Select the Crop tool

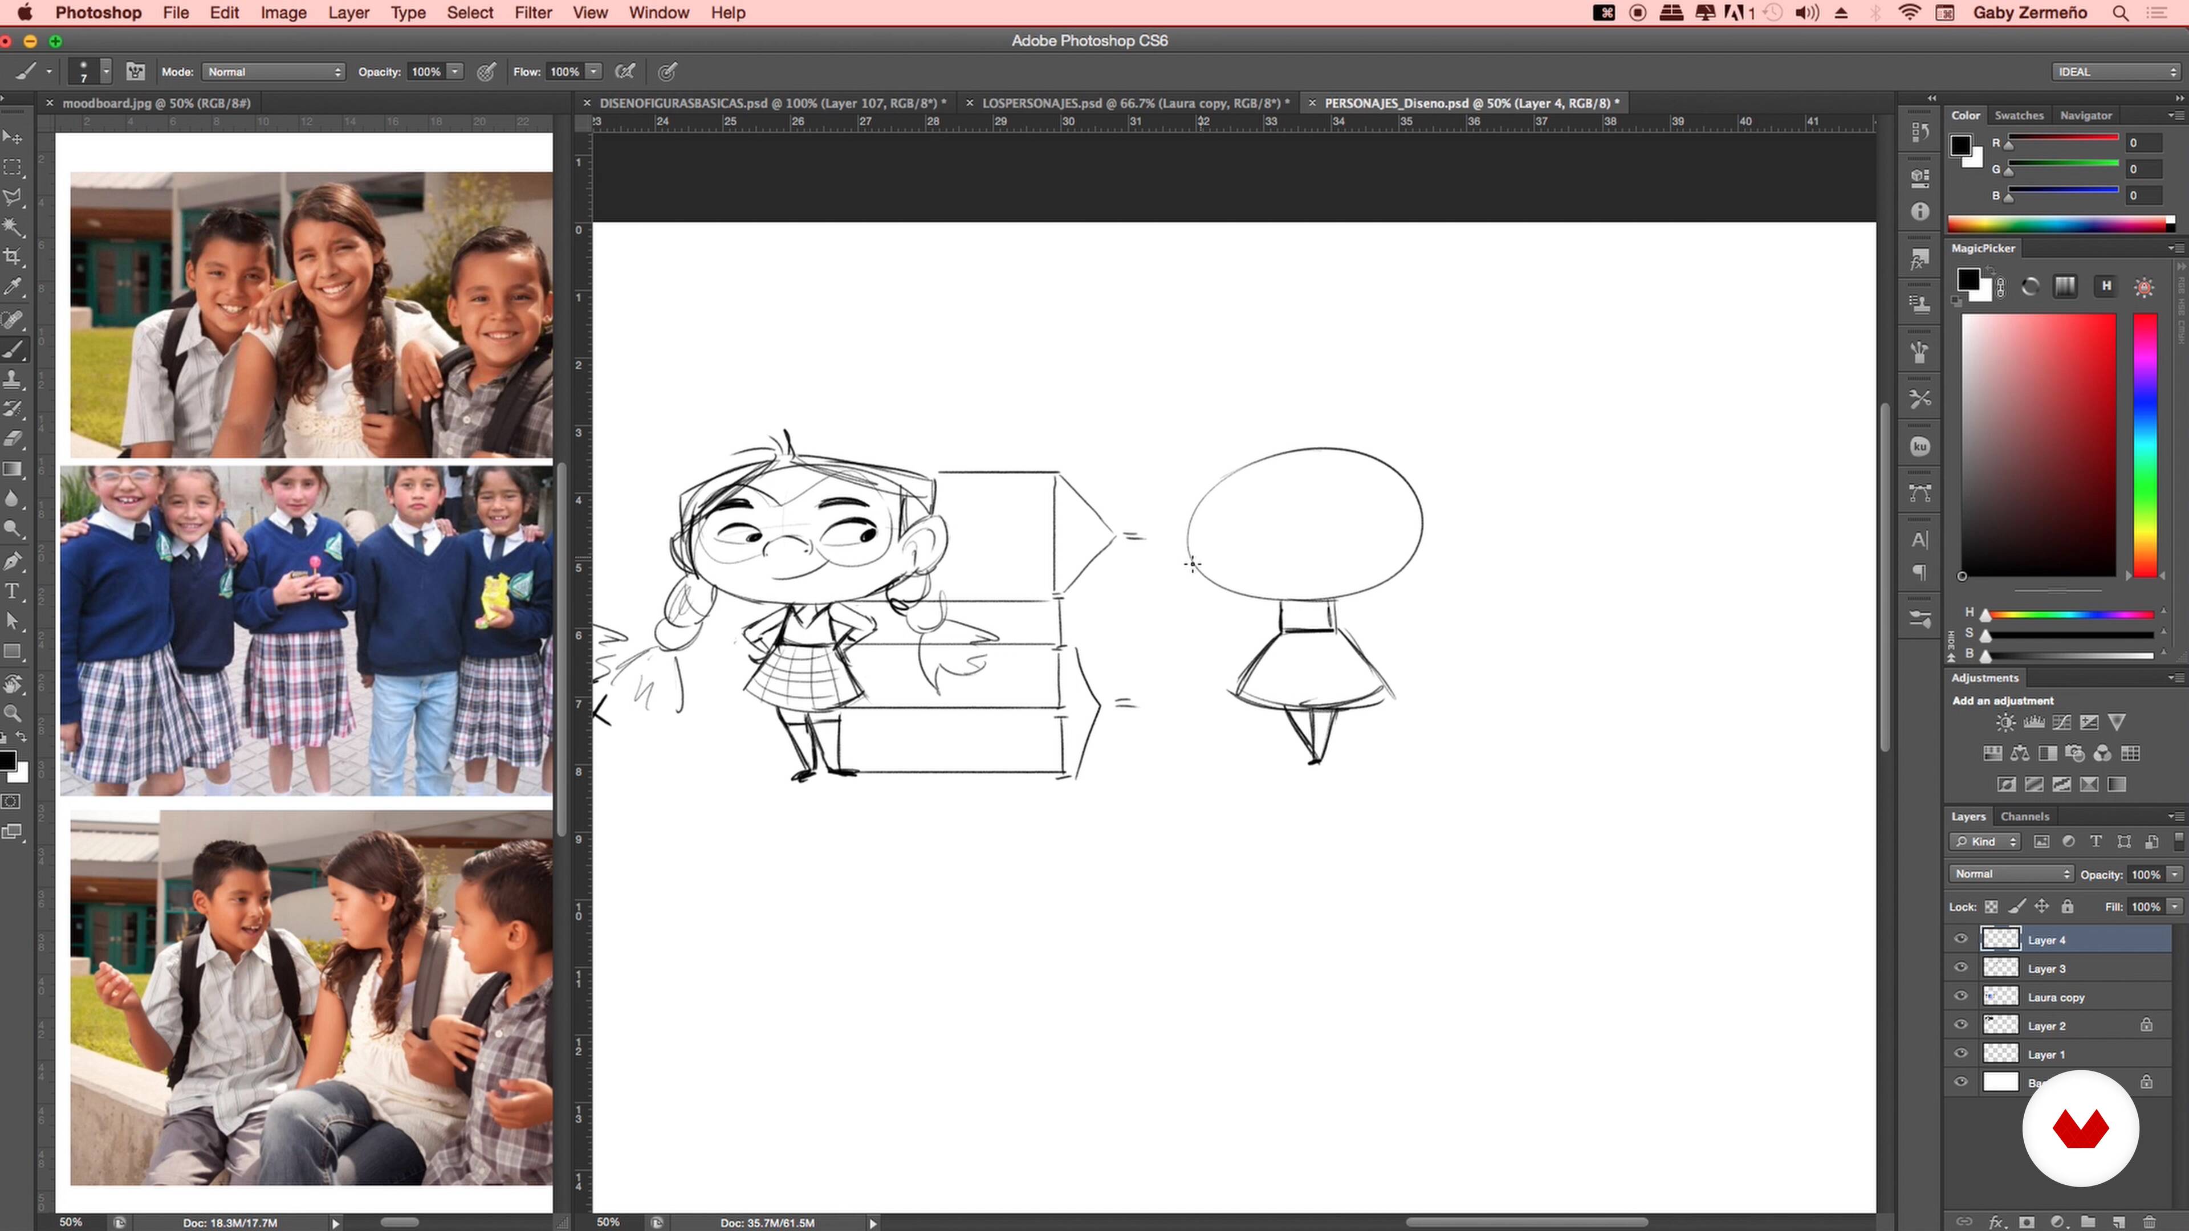click(x=13, y=256)
